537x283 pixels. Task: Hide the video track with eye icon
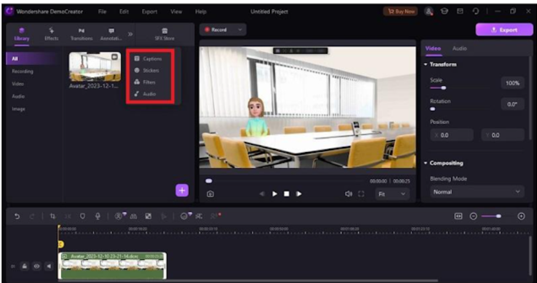tap(37, 266)
